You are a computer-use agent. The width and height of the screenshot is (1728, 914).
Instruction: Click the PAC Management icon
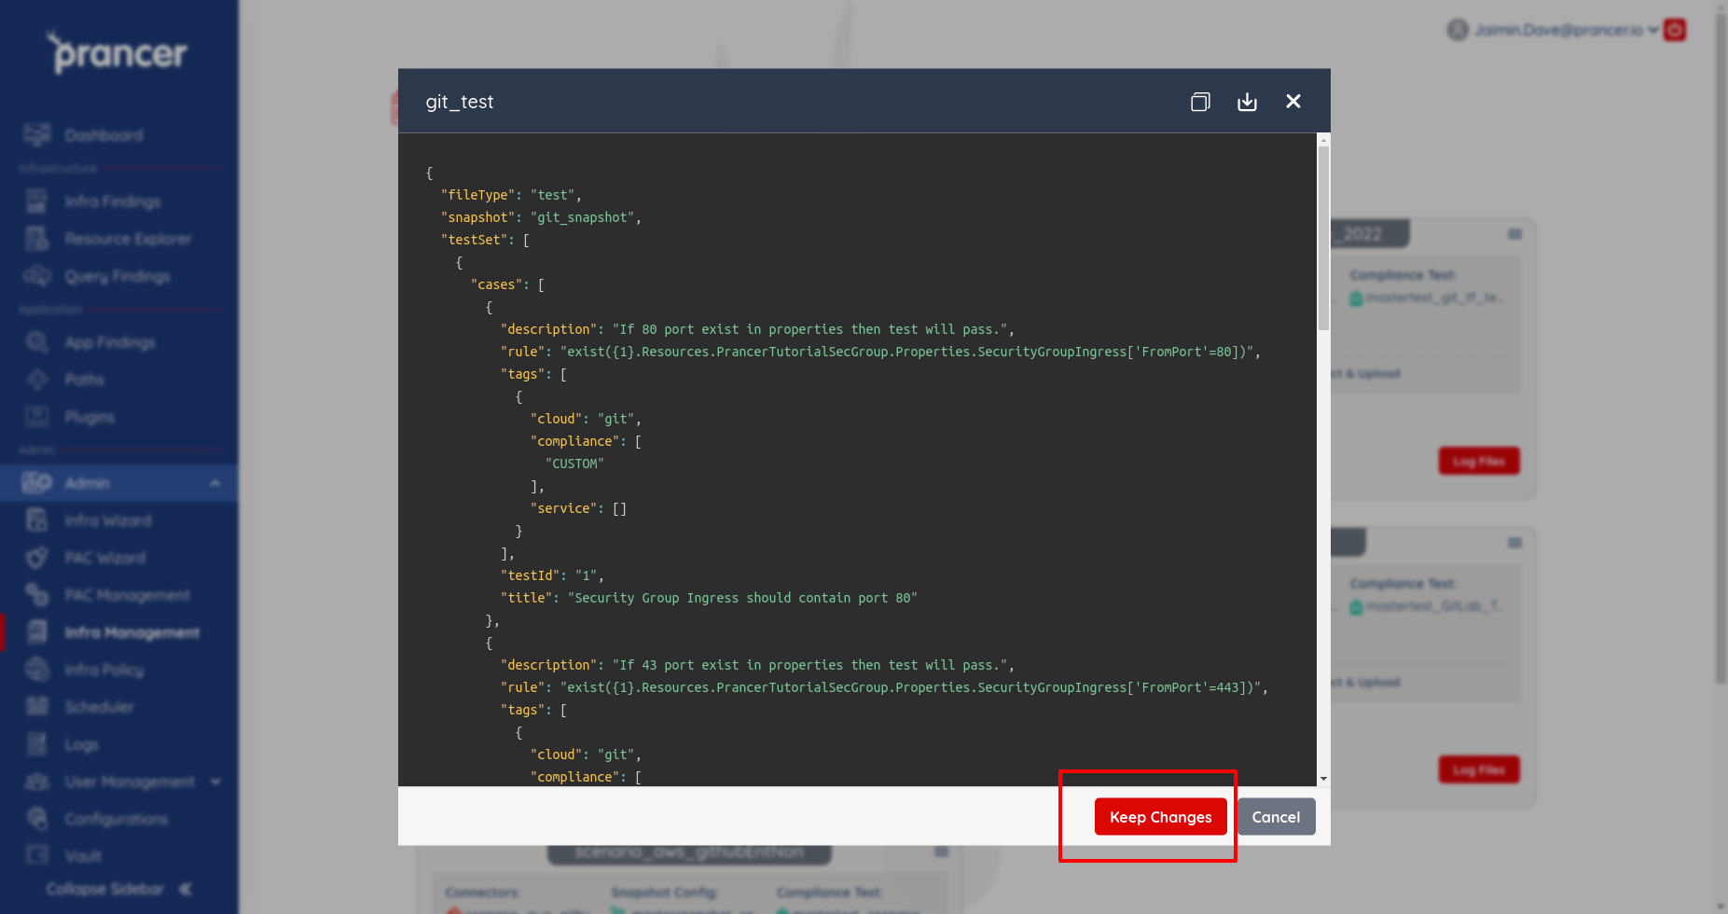37,595
